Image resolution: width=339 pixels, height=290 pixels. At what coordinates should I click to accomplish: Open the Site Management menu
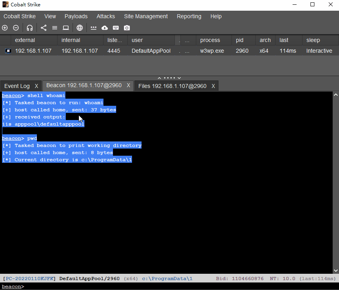click(x=146, y=16)
